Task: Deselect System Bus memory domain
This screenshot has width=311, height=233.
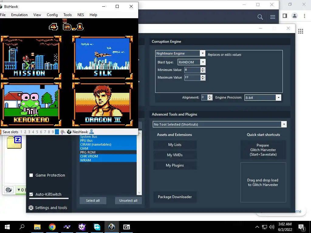Action: click(108, 137)
